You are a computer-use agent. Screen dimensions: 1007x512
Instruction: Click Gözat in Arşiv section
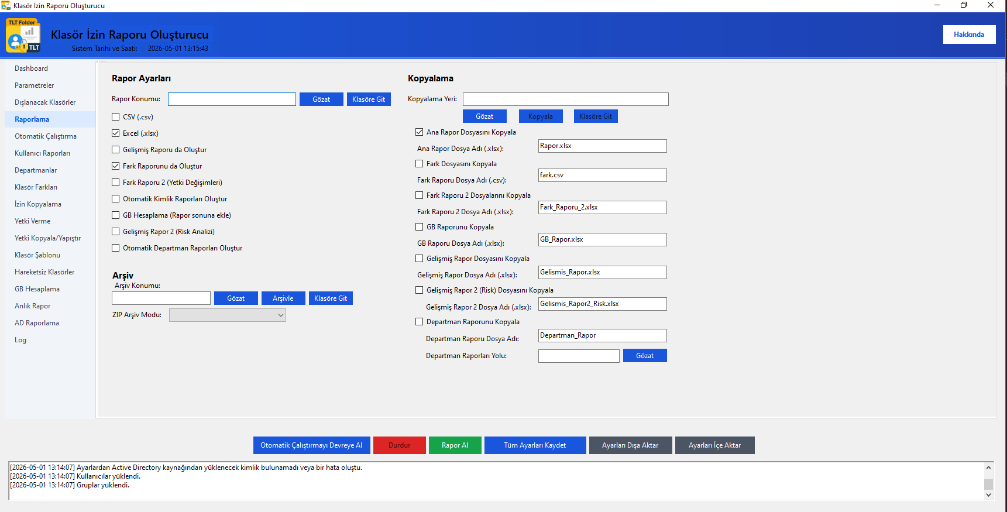click(236, 298)
